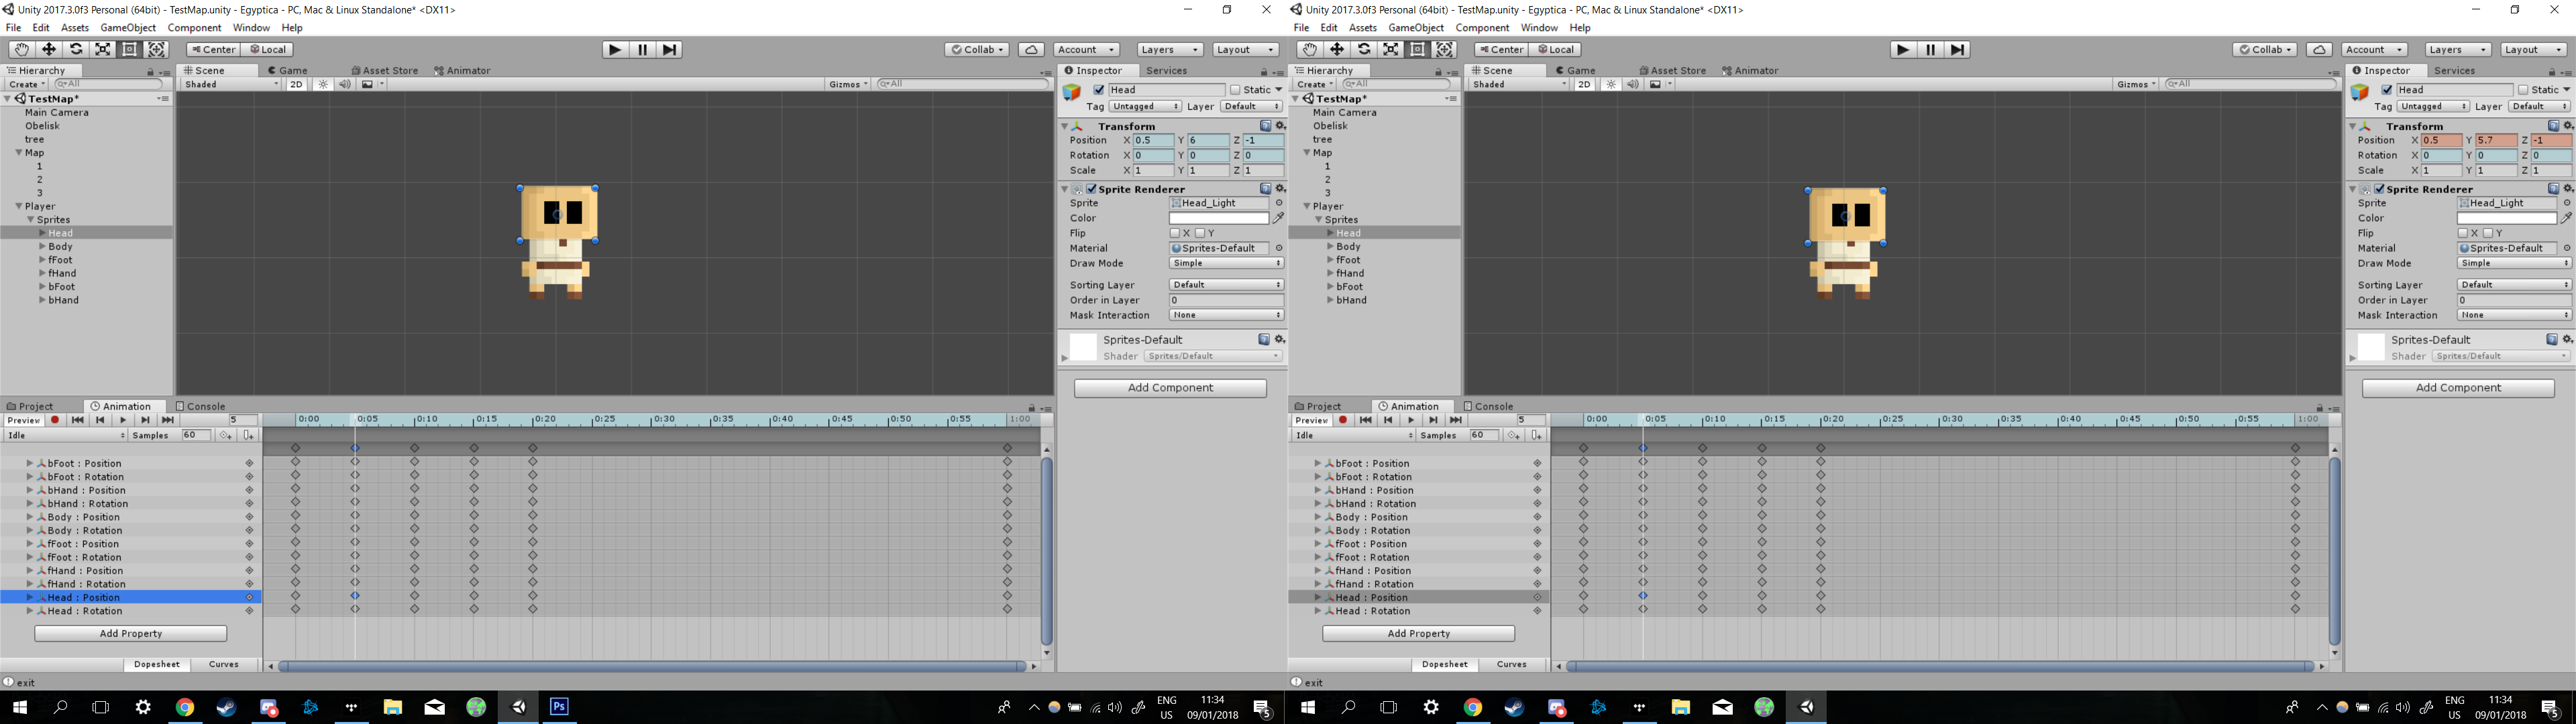Open the Component menu in right Unity window
This screenshot has height=724, width=2576.
tap(1482, 27)
